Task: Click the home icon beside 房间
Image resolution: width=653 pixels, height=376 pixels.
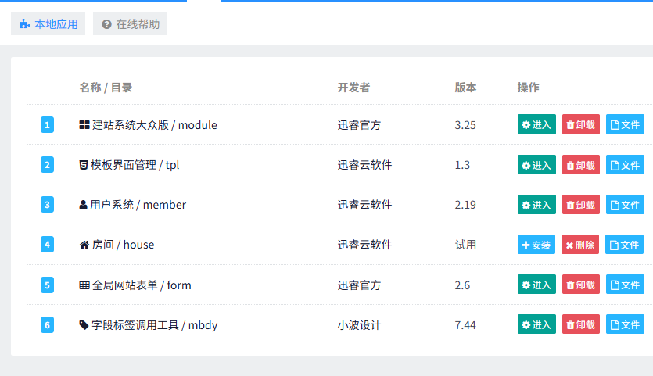Action: [84, 245]
